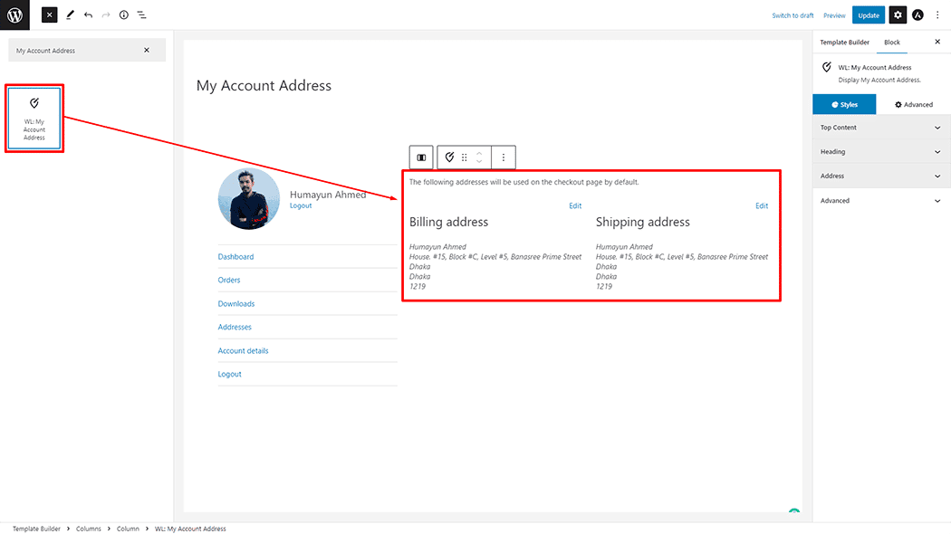Select the Tools pencil icon
951x534 pixels.
click(69, 14)
